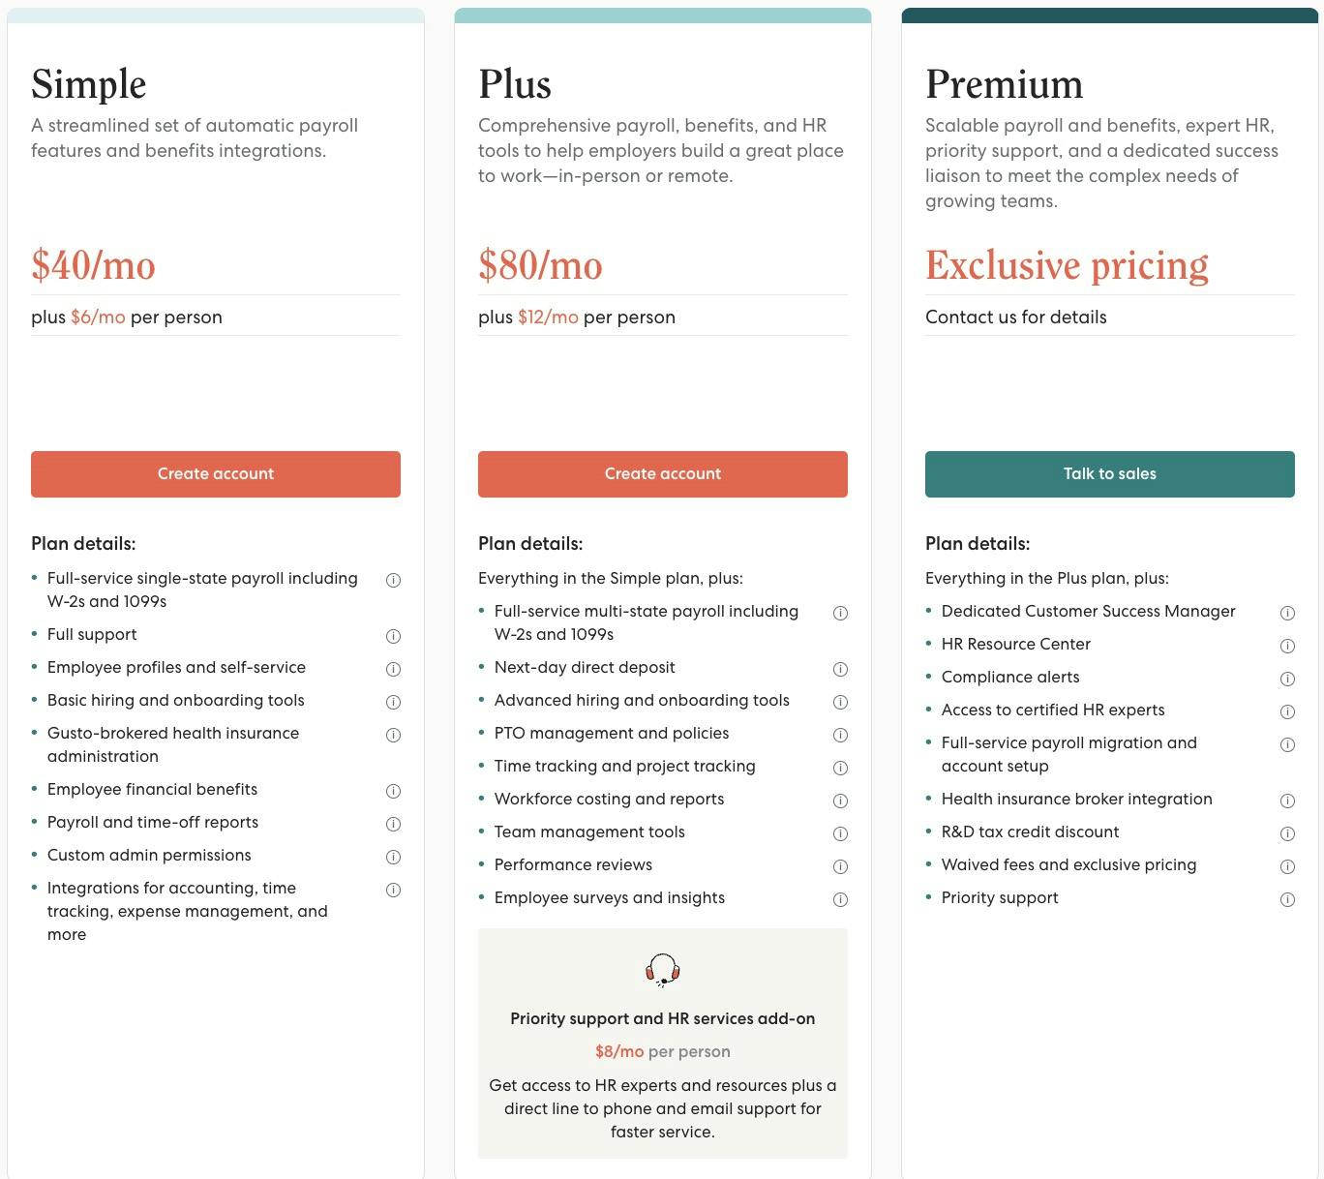1324x1179 pixels.
Task: Click info icon for Custom admin permissions
Action: point(393,857)
